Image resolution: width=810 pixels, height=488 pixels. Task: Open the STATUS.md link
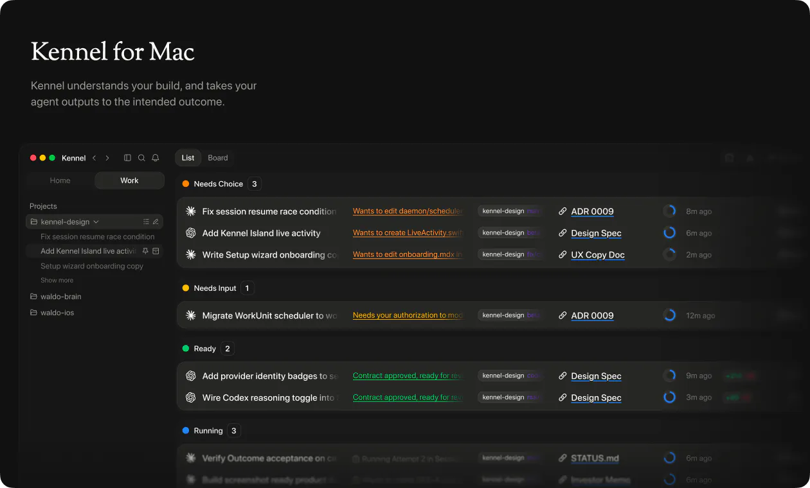pos(595,458)
